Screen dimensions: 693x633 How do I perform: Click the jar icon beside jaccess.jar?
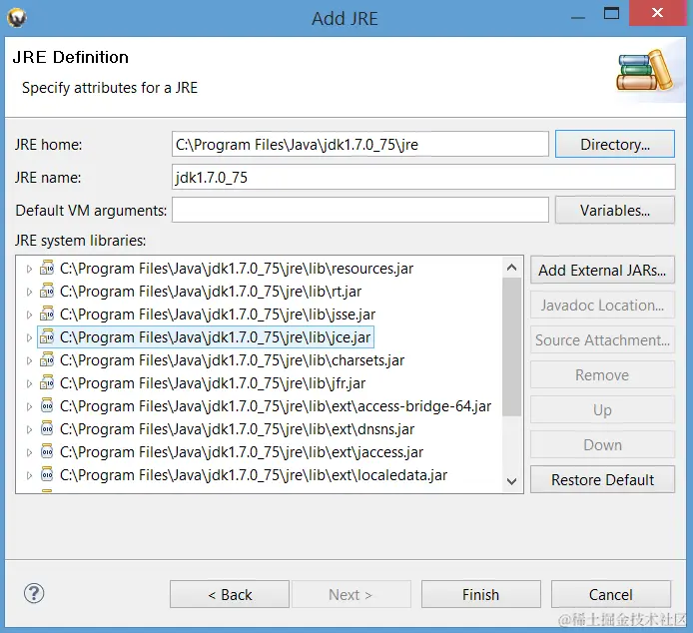pos(47,451)
